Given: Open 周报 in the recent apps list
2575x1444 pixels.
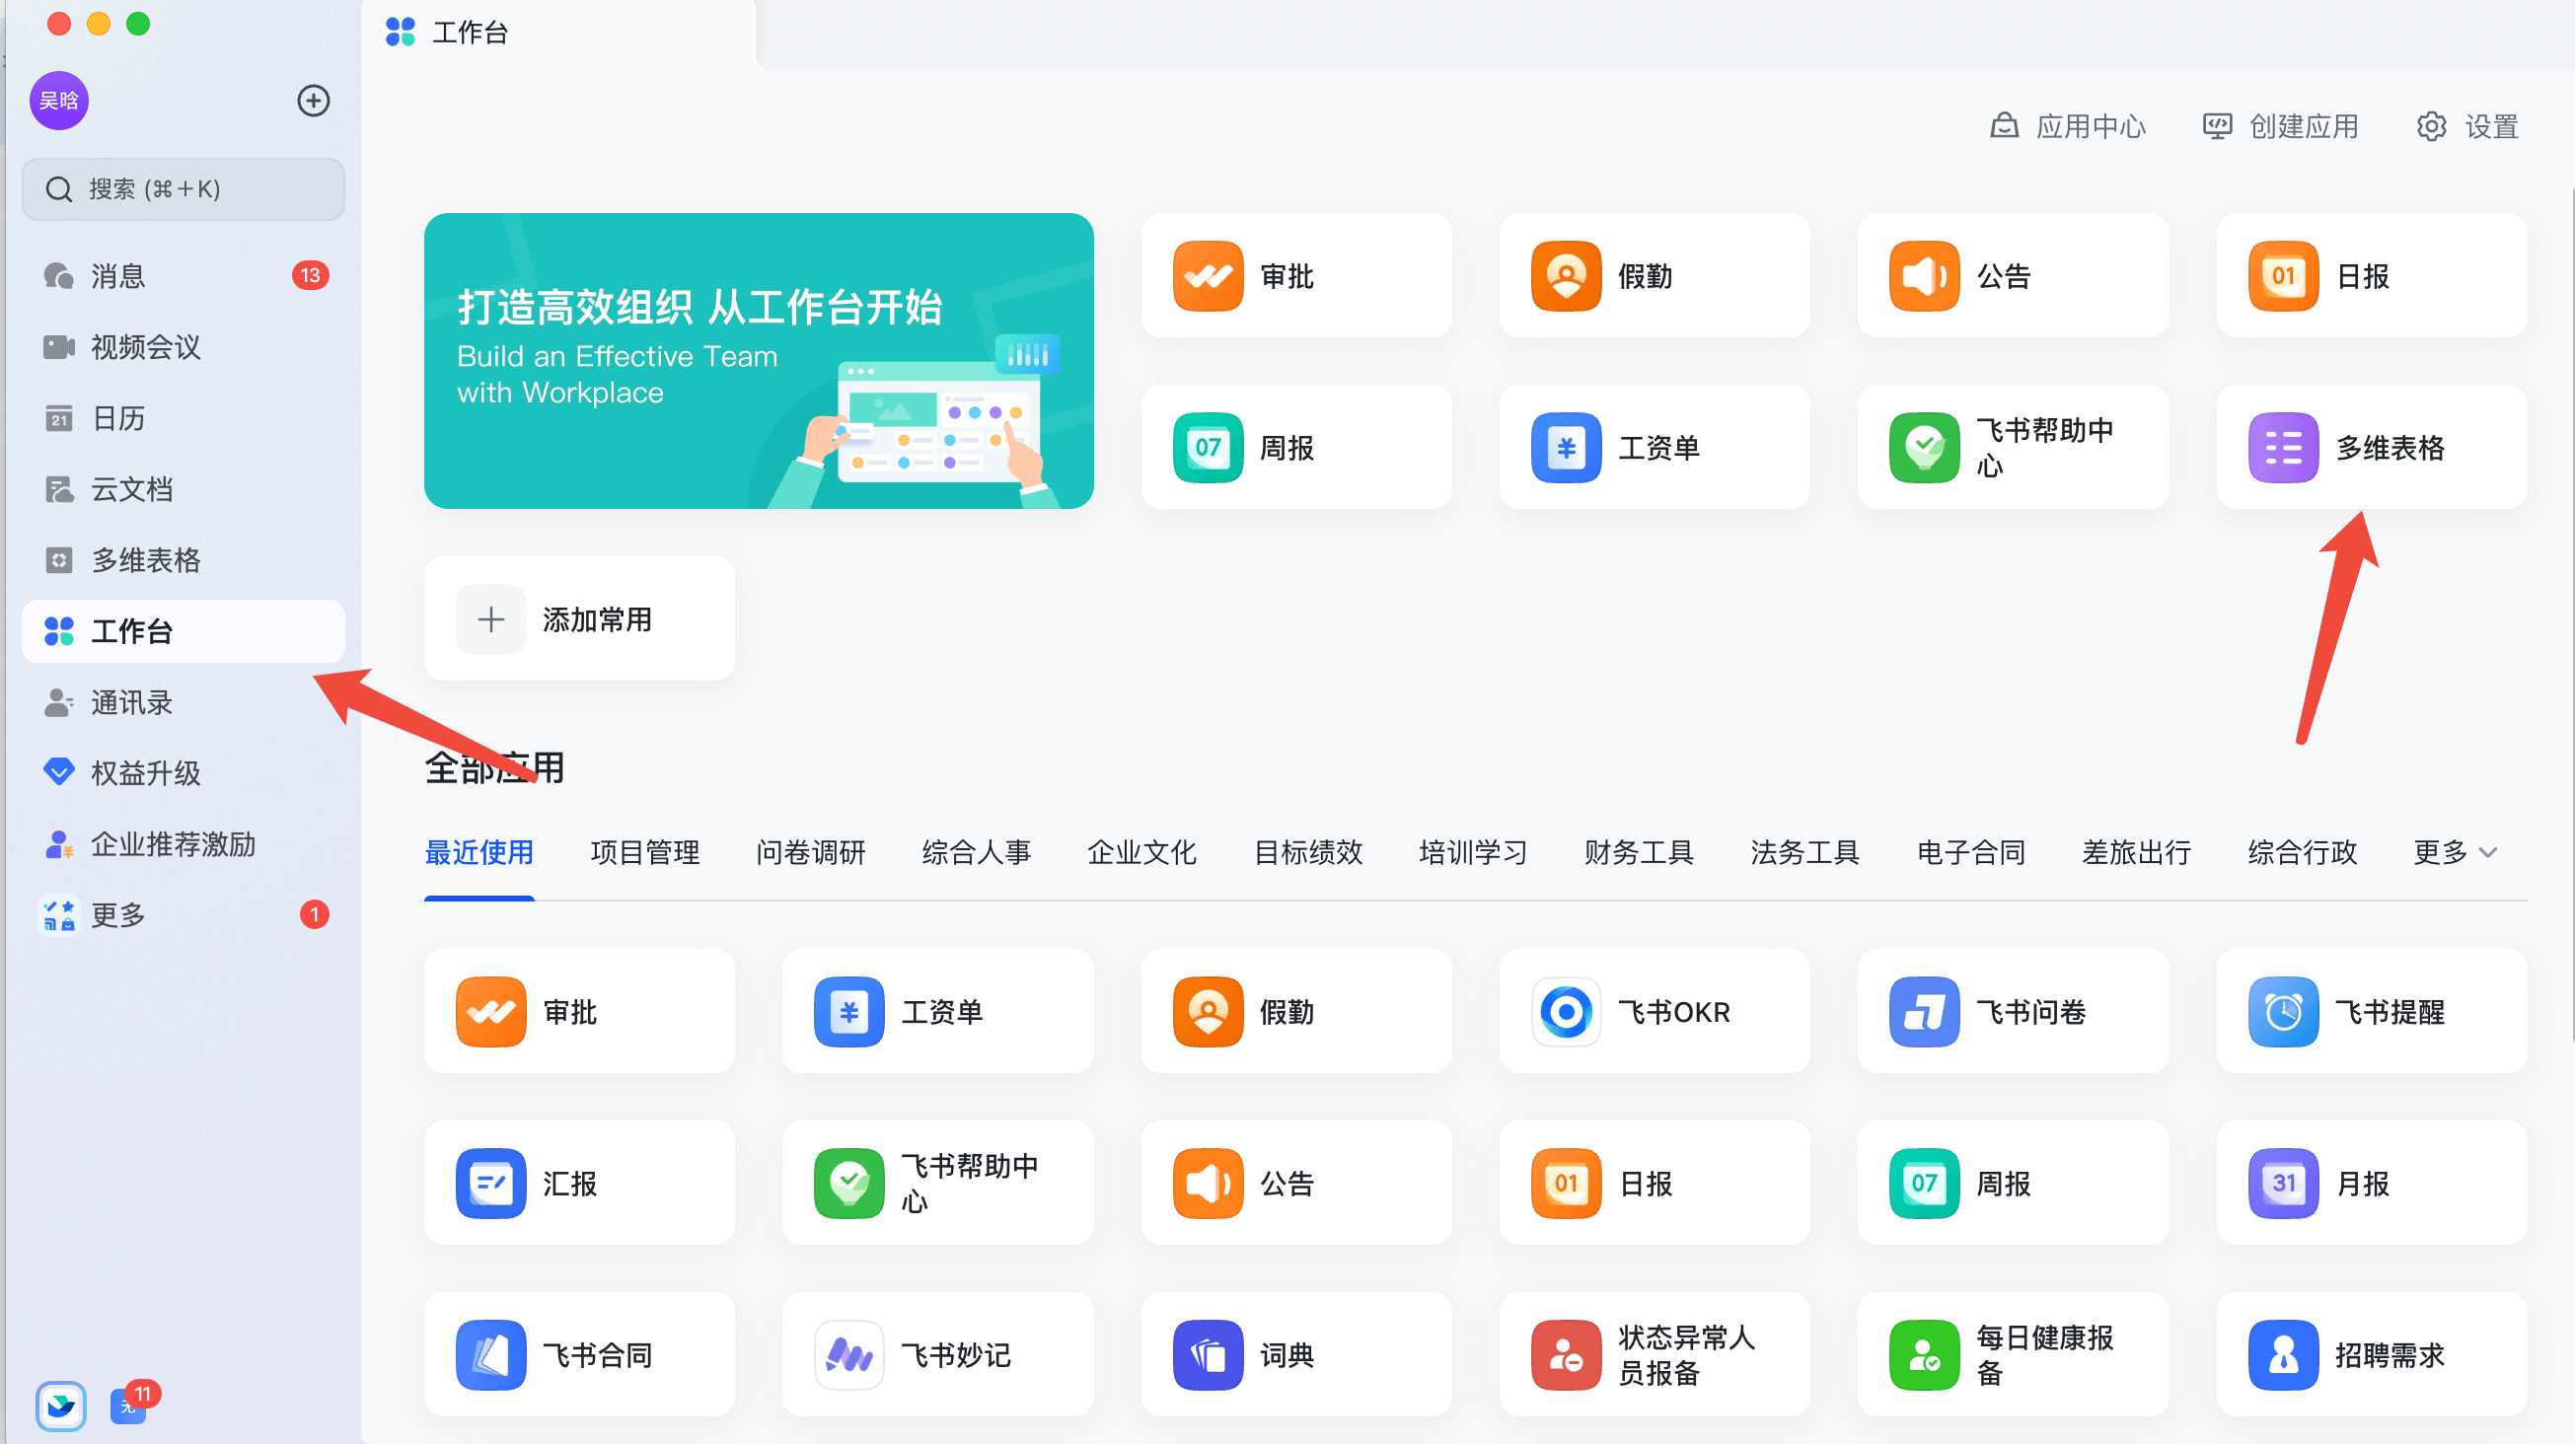Looking at the screenshot, I should 2013,1184.
